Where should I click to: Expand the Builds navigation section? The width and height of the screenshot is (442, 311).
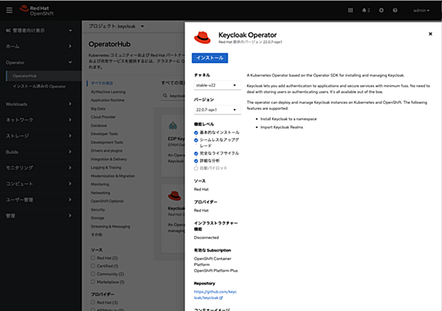coord(39,152)
